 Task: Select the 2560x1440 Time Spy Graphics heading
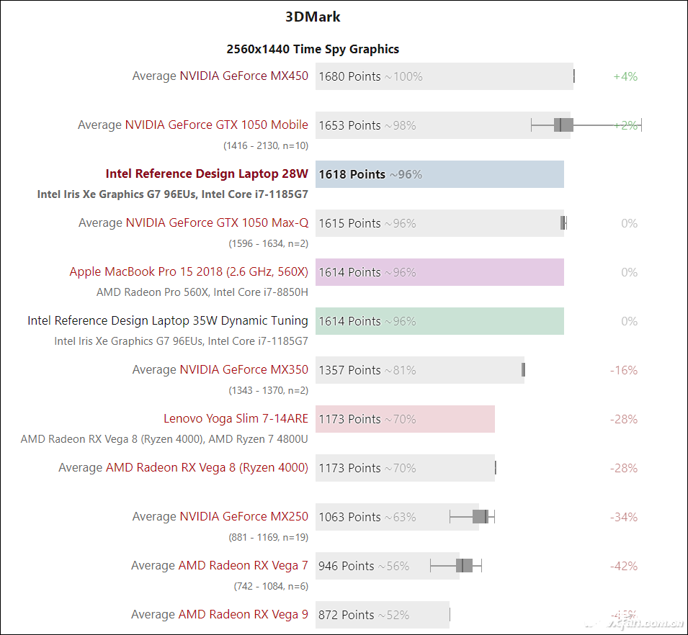pyautogui.click(x=313, y=49)
